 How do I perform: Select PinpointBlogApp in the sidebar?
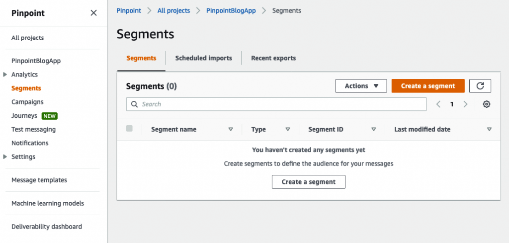[36, 61]
